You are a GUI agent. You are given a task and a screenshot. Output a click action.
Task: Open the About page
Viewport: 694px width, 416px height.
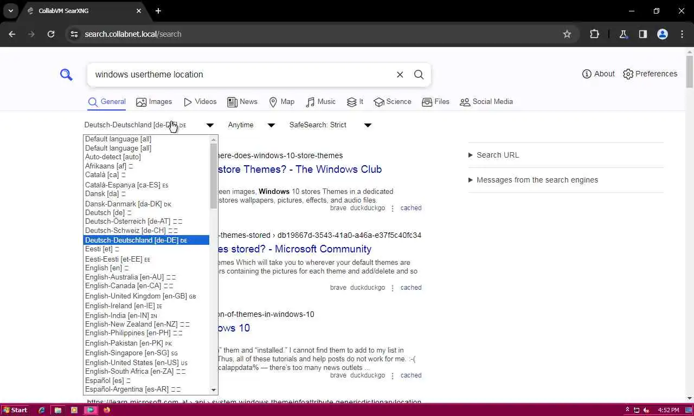pos(599,74)
